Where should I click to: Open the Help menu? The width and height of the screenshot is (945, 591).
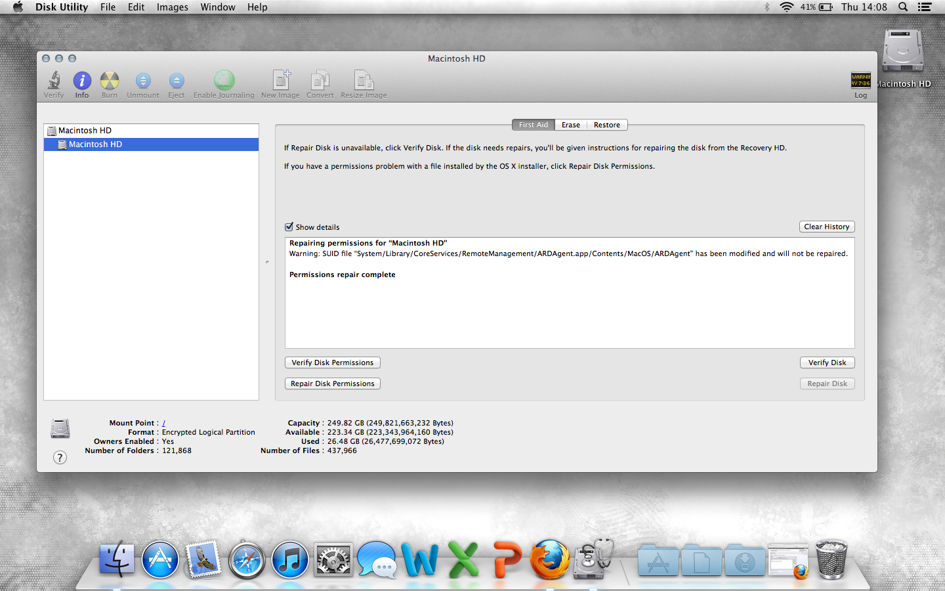[x=257, y=7]
